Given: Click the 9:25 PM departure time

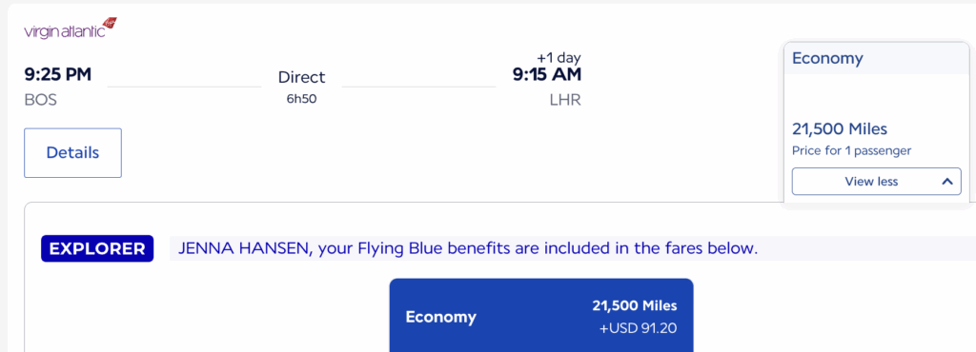Looking at the screenshot, I should click(x=58, y=74).
